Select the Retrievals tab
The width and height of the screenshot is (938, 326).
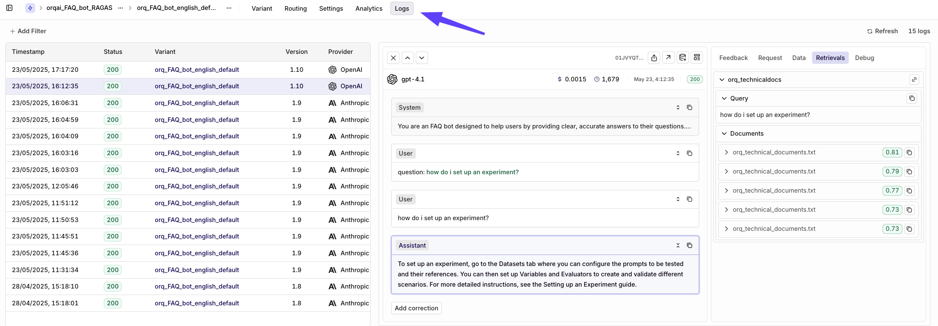tap(830, 58)
